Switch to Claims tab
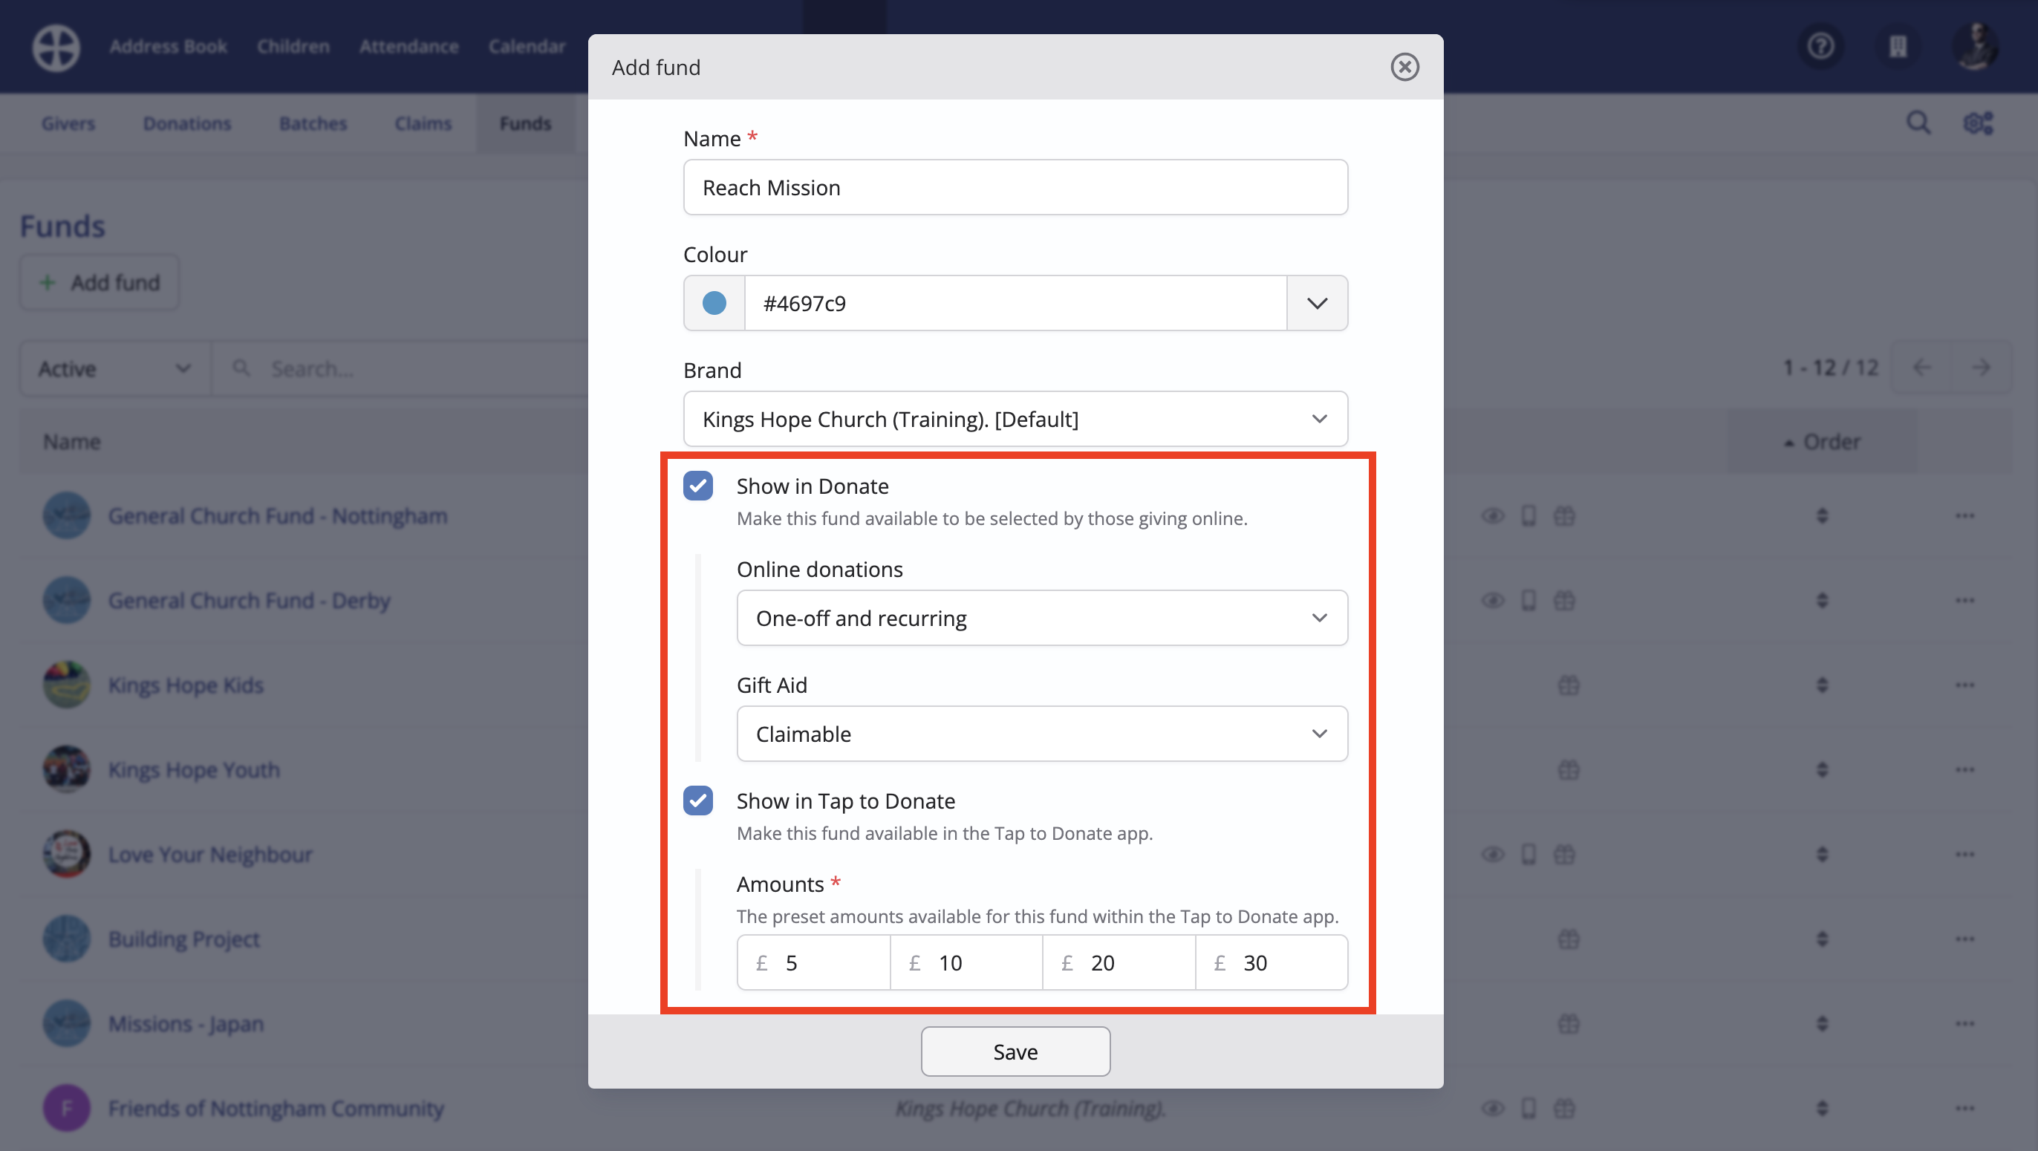This screenshot has width=2038, height=1151. tap(423, 123)
